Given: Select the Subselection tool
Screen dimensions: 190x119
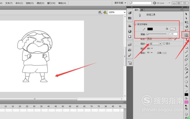Looking at the screenshot, I should 186,18.
